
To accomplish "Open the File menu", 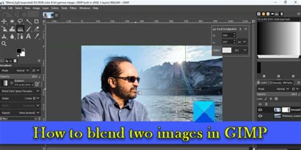I will [x=3, y=8].
